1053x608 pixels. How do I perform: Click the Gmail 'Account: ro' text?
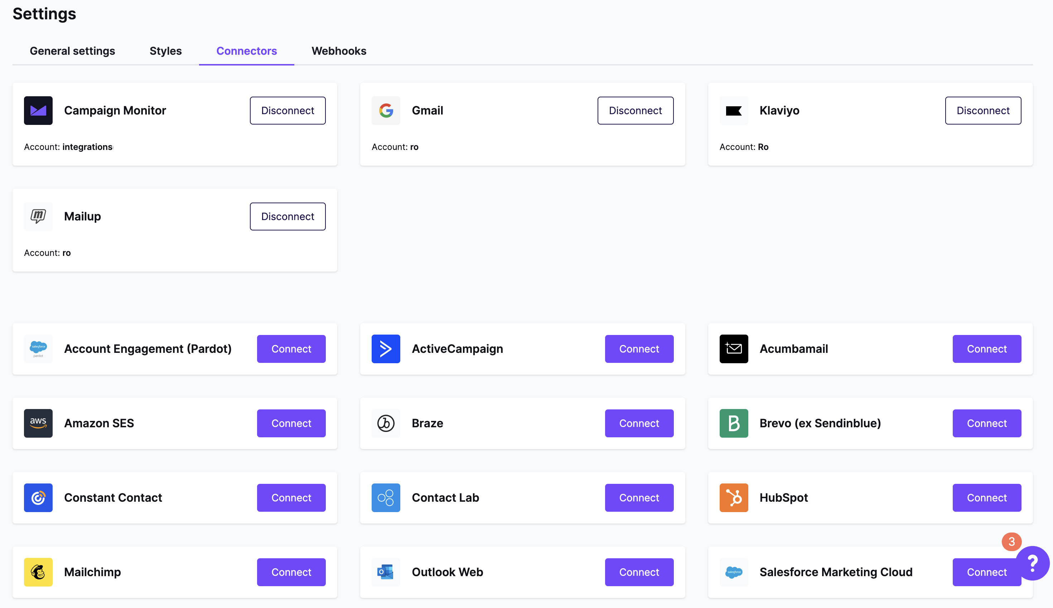coord(395,147)
